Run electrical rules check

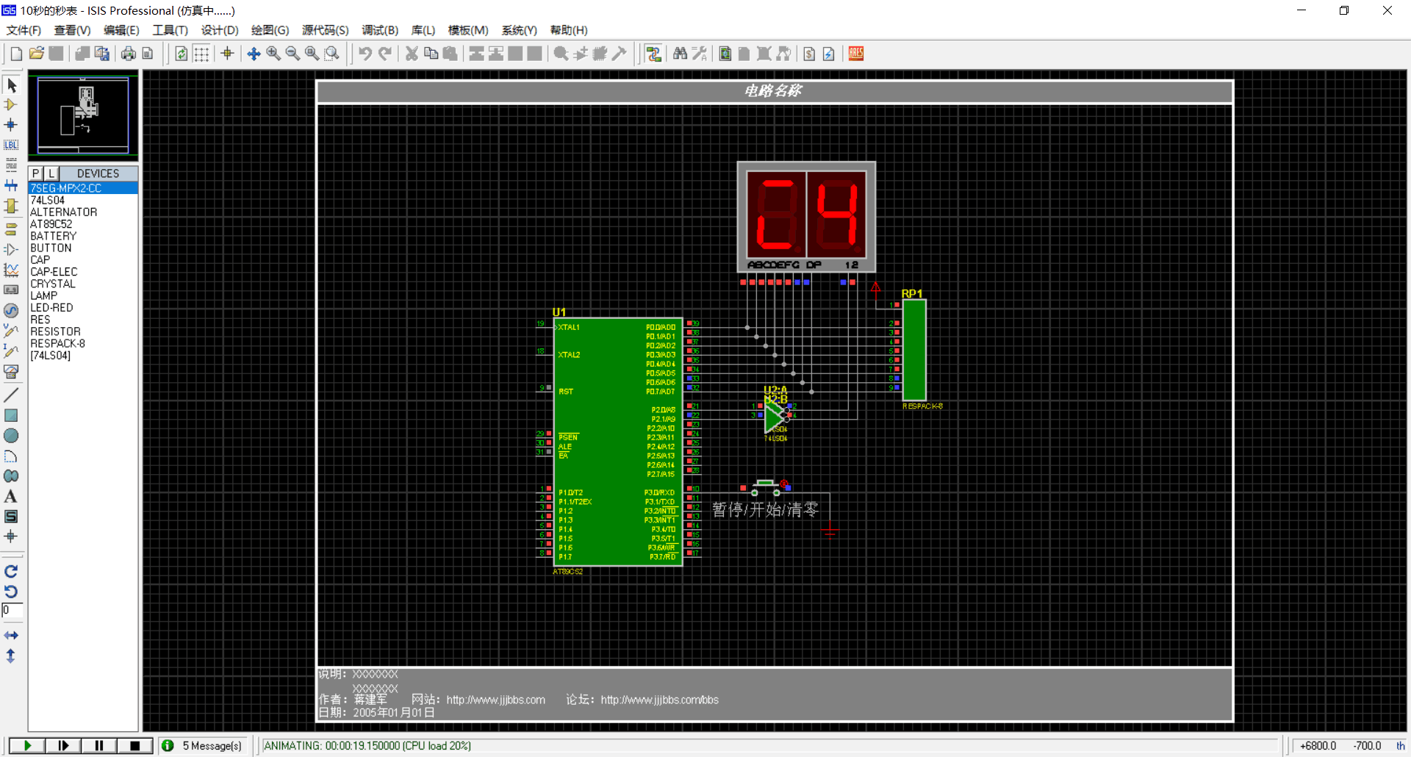(x=829, y=54)
